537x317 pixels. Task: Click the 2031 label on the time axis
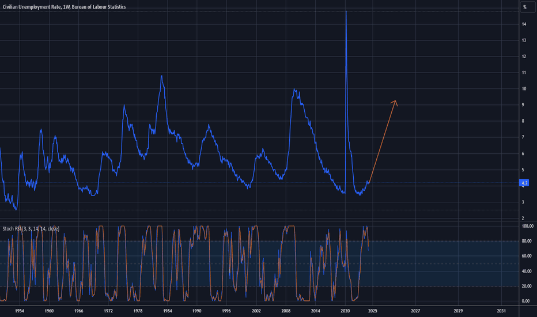[x=501, y=311]
